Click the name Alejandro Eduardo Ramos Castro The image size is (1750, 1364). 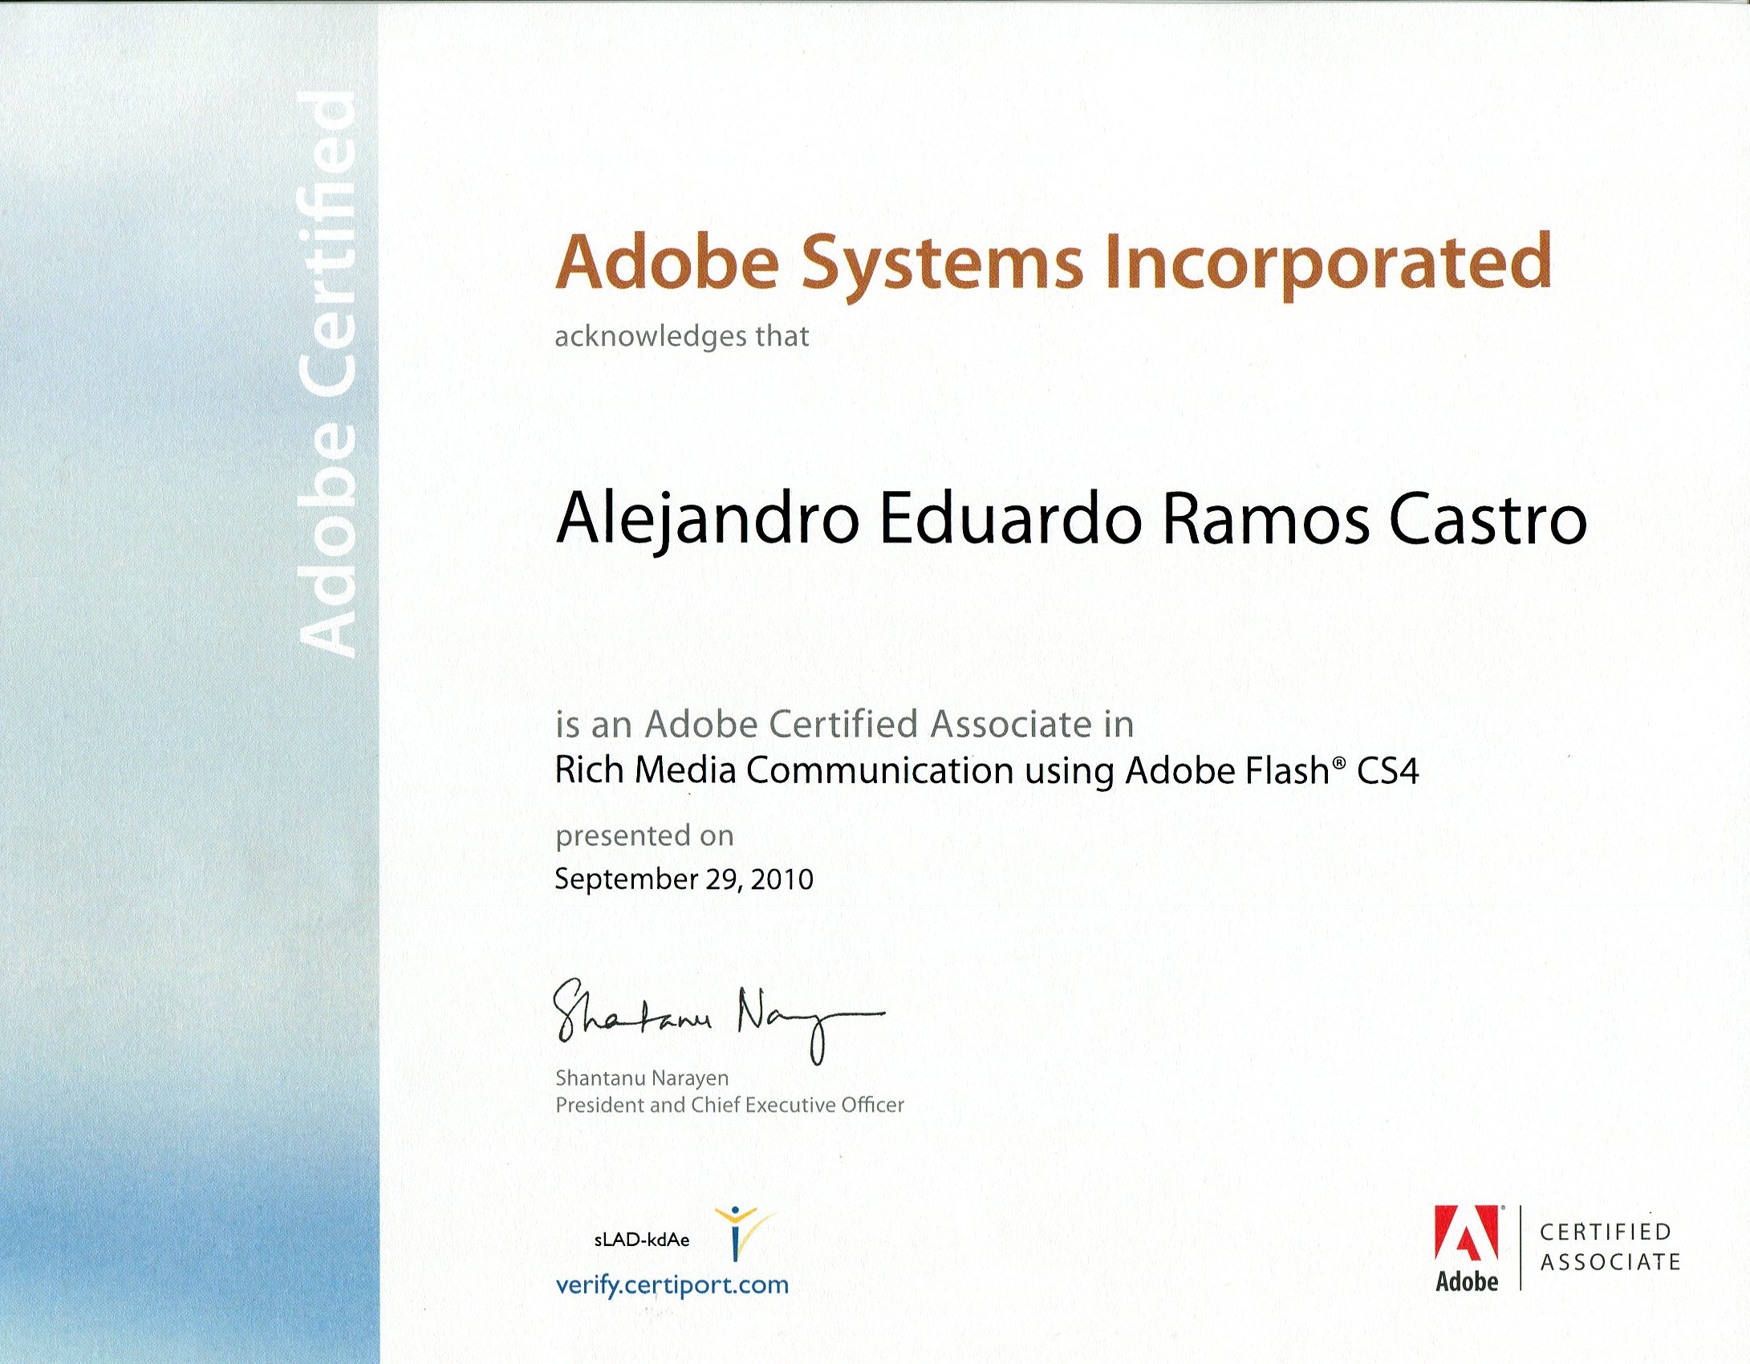(x=1071, y=520)
